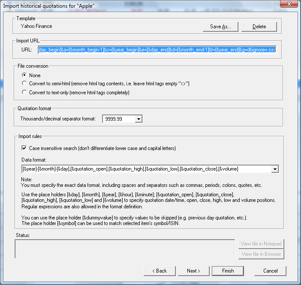Click the window title 'Import historical quotations for "Apple"'

(x=49, y=6)
